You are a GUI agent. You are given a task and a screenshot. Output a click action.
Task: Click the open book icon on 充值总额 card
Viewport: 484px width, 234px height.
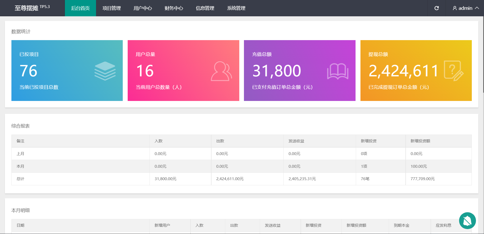click(x=338, y=71)
